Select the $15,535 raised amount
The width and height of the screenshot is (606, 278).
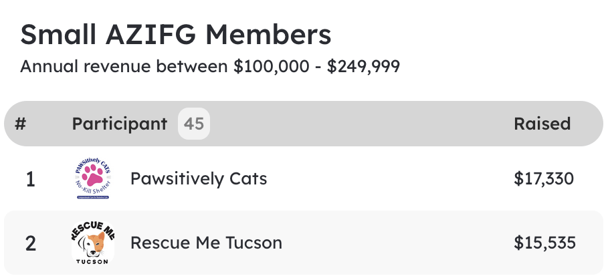[544, 243]
